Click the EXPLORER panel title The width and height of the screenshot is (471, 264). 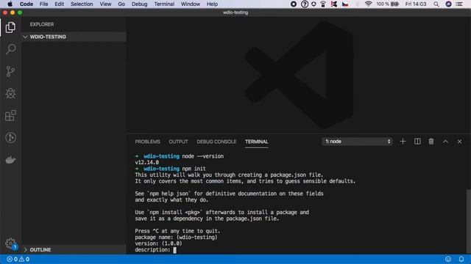pyautogui.click(x=42, y=24)
